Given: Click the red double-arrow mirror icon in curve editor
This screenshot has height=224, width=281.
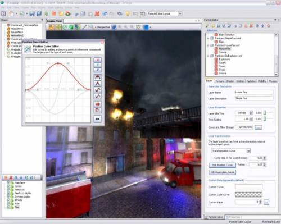Looking at the screenshot, I should pos(98,104).
